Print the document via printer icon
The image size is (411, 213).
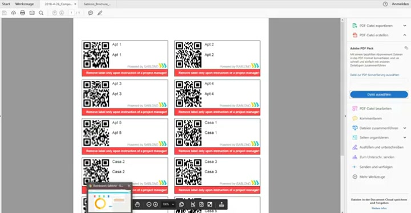pos(22,13)
